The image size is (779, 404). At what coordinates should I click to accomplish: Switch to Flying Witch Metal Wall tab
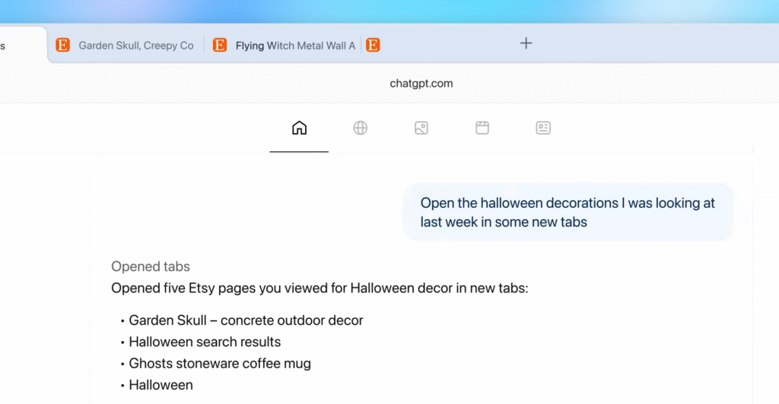click(294, 46)
